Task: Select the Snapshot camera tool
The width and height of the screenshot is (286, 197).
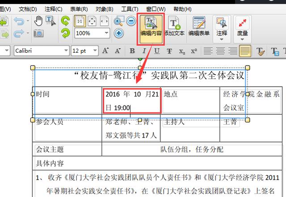Action: [38, 34]
